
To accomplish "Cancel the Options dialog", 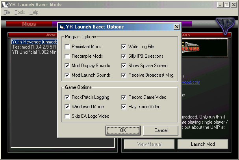I will tap(161, 130).
